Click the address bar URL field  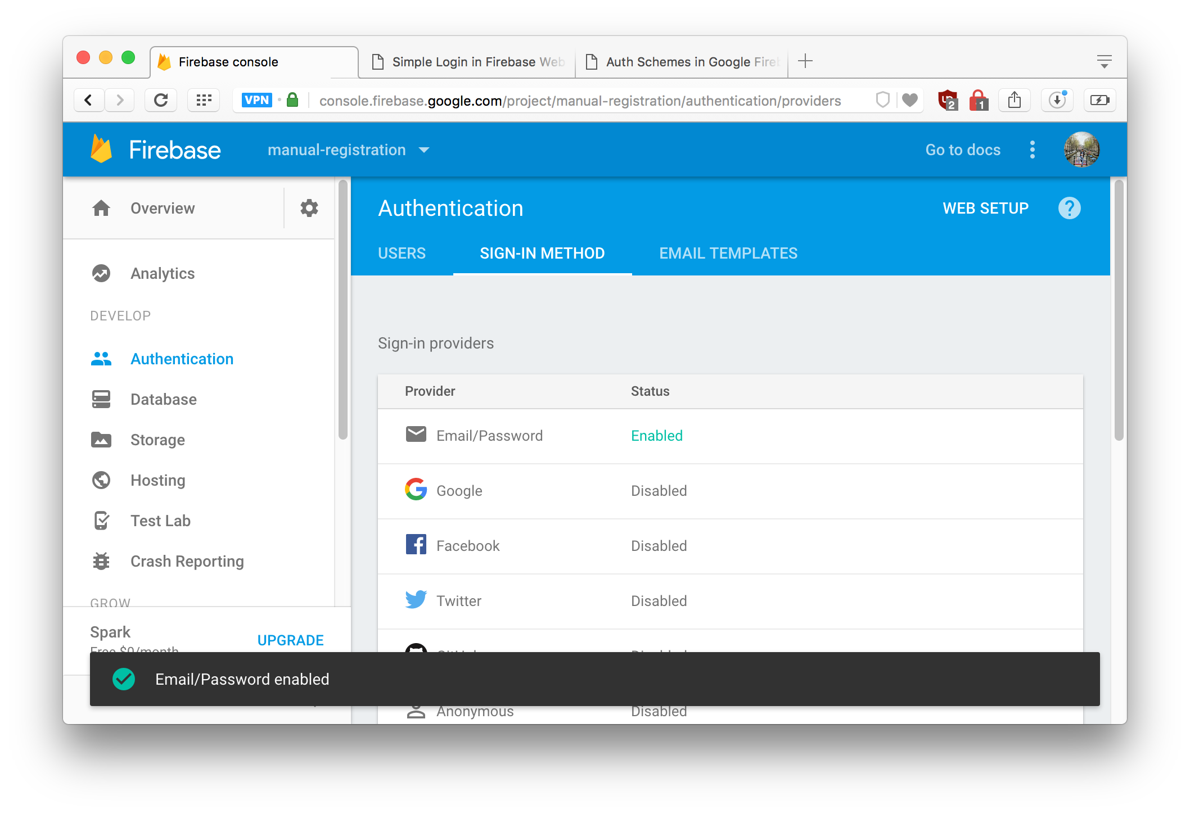click(x=579, y=101)
